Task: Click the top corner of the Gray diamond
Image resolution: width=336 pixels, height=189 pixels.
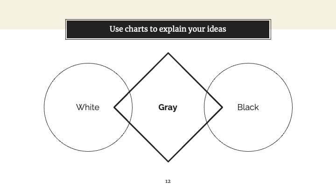Action: 168,53
